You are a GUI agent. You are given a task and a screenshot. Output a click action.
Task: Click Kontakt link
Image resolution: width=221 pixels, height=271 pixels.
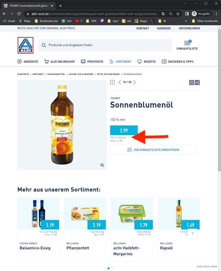[143, 28]
